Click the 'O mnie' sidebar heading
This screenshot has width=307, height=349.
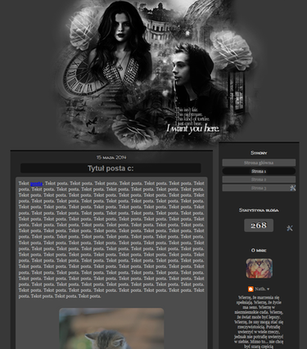pyautogui.click(x=259, y=250)
